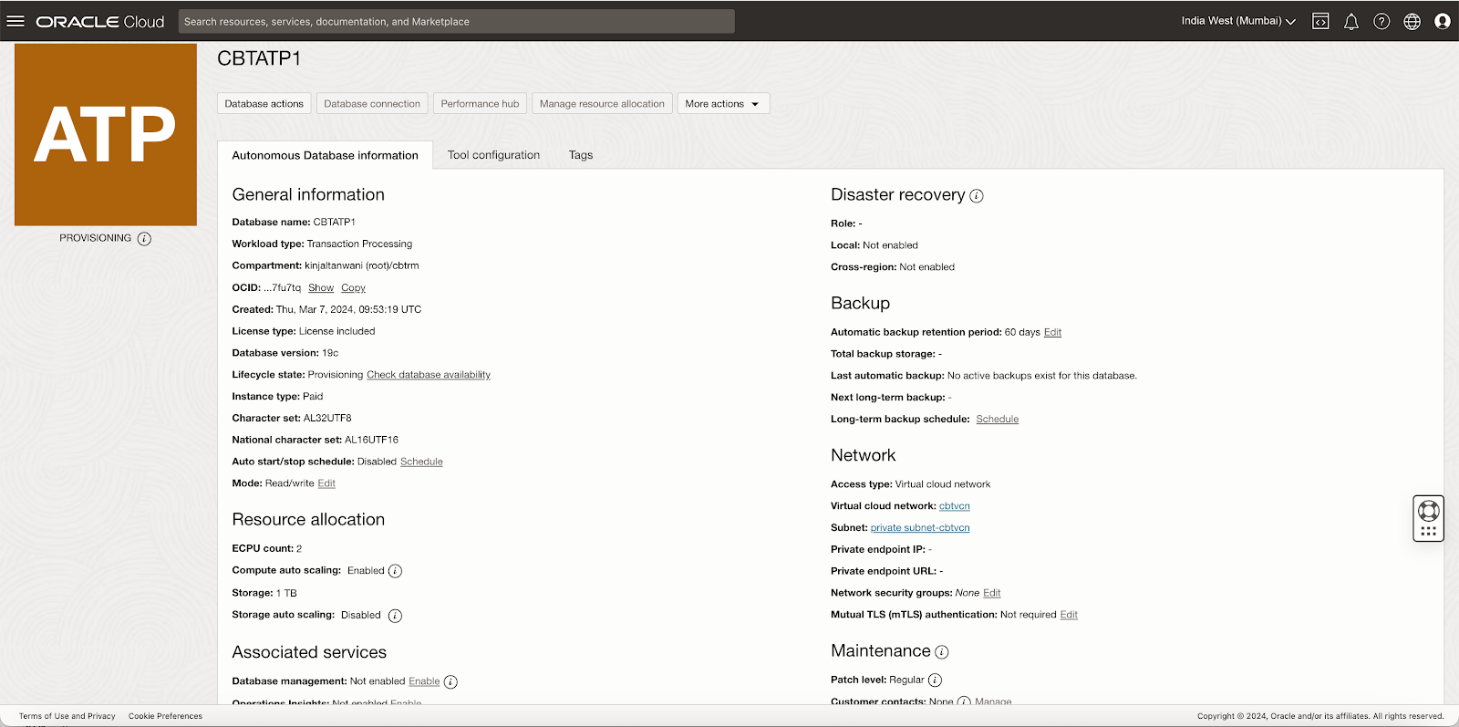Image resolution: width=1459 pixels, height=727 pixels.
Task: Open the India West (Mumbai) region dropdown
Action: pyautogui.click(x=1238, y=21)
